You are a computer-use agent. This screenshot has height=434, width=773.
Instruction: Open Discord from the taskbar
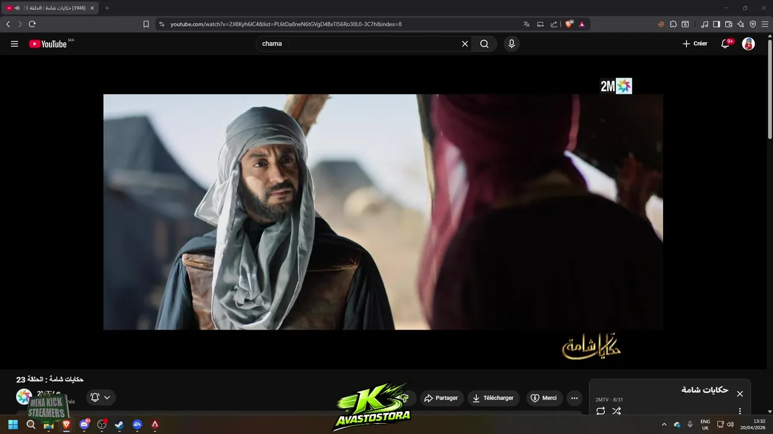coord(84,424)
